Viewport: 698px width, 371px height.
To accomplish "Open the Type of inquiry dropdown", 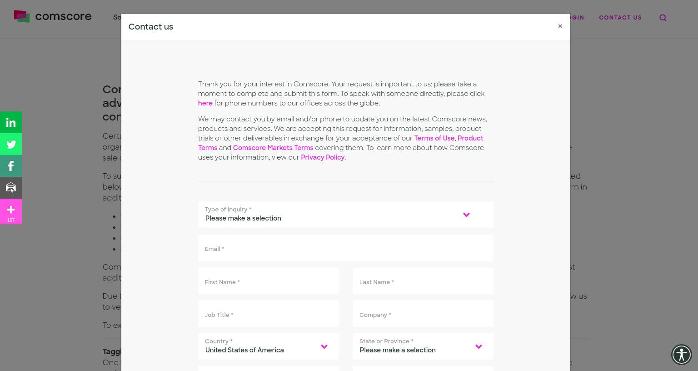I will point(346,215).
